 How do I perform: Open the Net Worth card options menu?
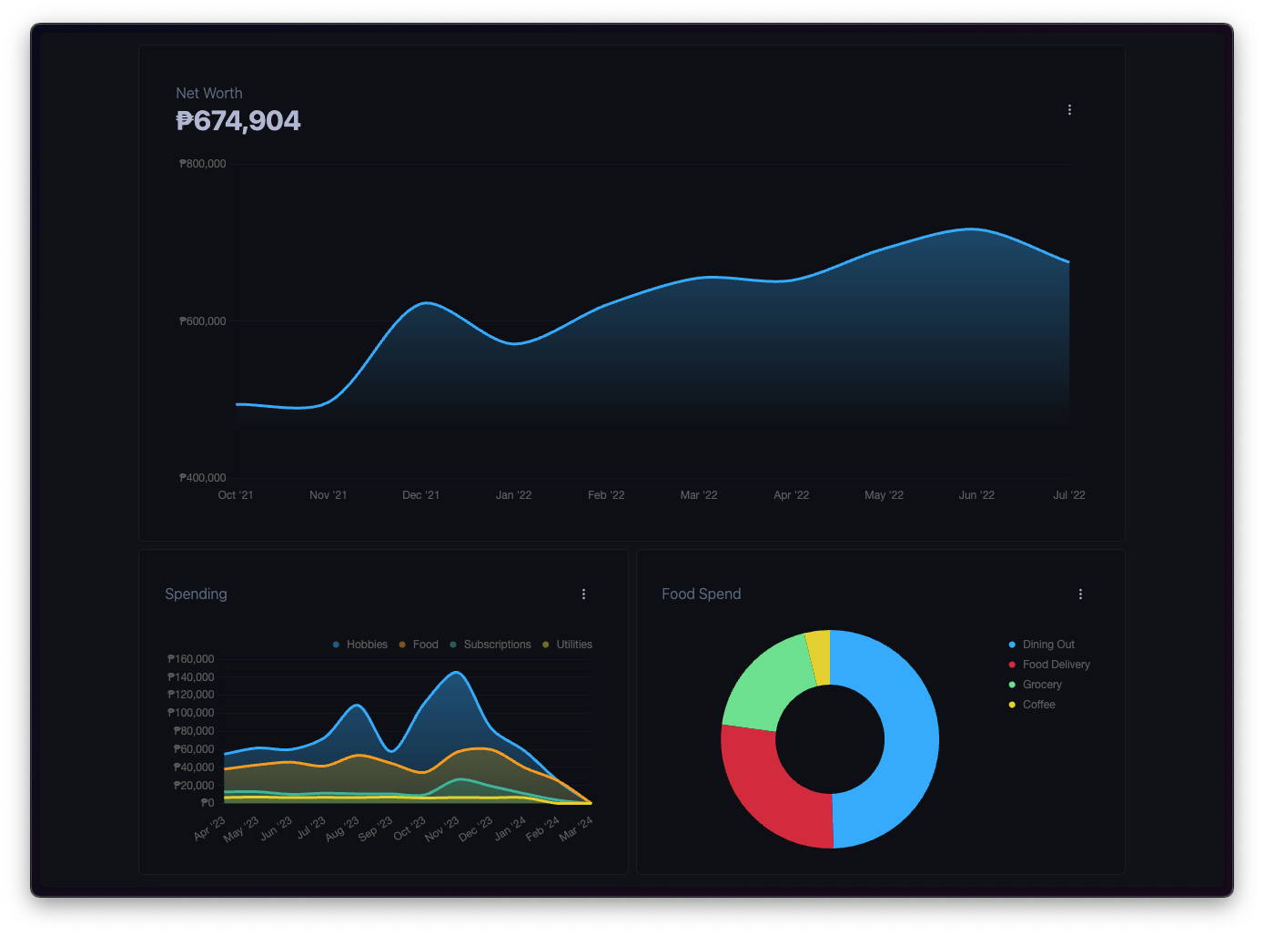click(1069, 110)
